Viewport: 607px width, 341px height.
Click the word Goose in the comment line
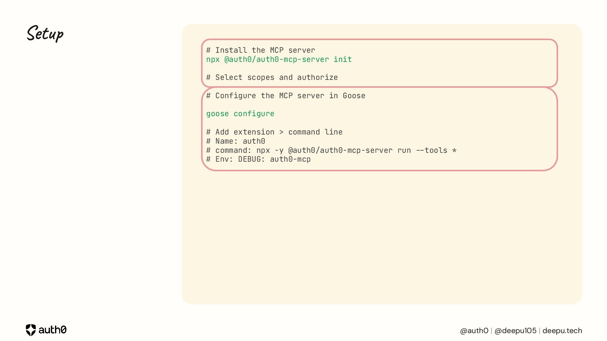(x=354, y=96)
